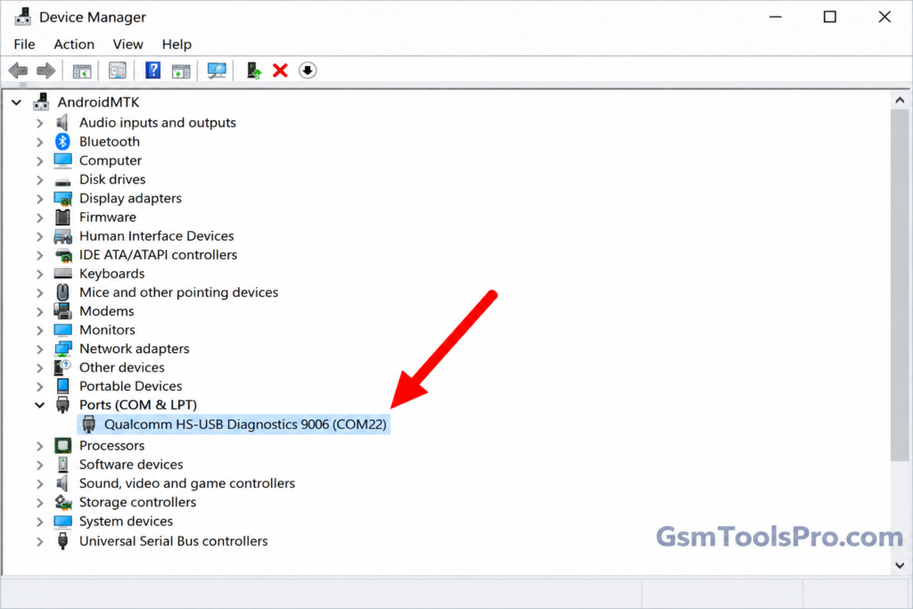
Task: Click the scrollbar down arrow
Action: (900, 564)
